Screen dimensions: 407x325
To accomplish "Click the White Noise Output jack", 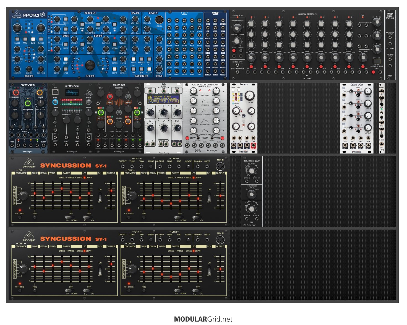I will (x=390, y=38).
